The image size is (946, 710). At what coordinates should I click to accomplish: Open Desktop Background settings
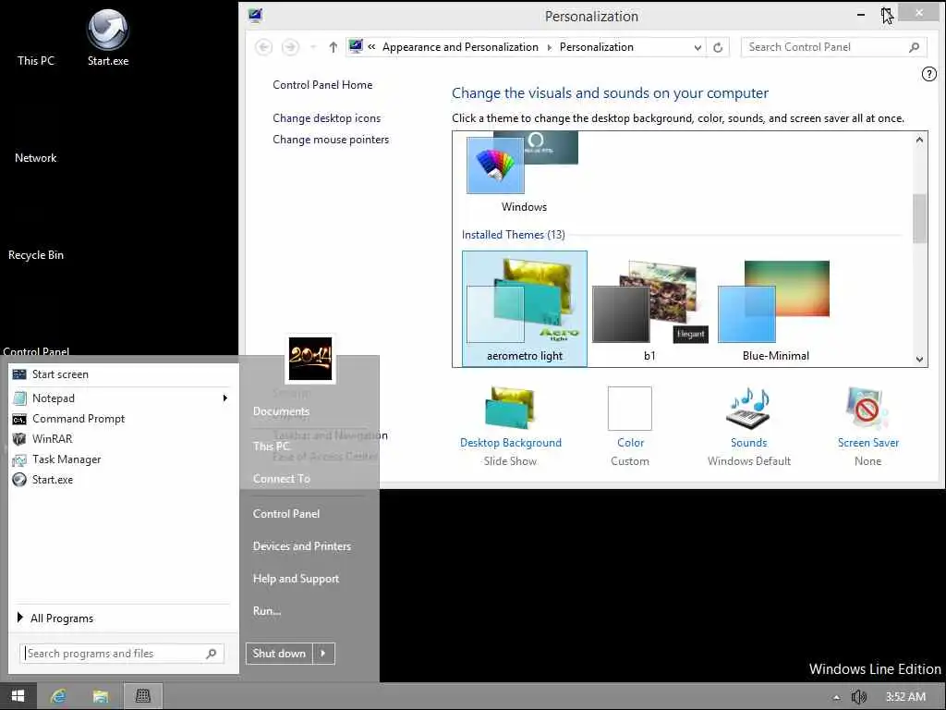510,426
